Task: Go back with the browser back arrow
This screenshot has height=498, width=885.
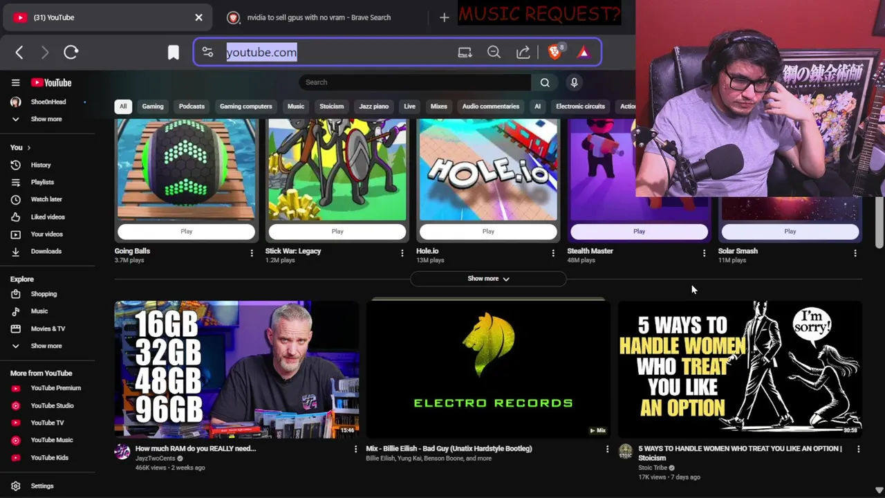Action: (19, 52)
